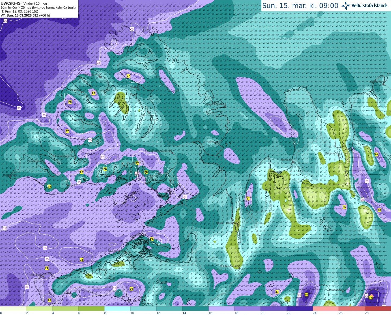Click the Reykir í Hrútafirði station label
Screen dimensions: 391x315
(x=226, y=223)
